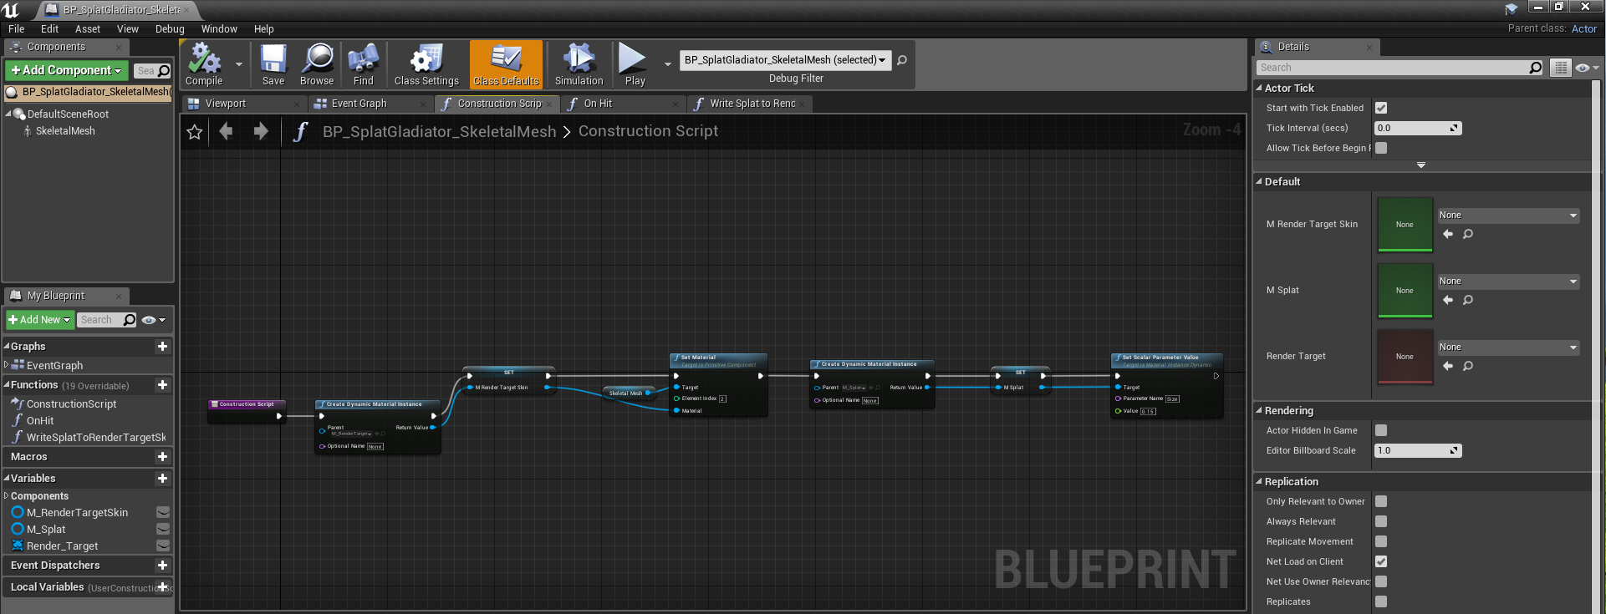1606x614 pixels.
Task: Open Browse to locate asset
Action: pos(317,64)
